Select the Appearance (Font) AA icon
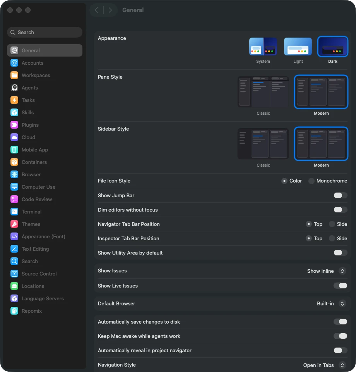This screenshot has height=372, width=356. [x=14, y=236]
